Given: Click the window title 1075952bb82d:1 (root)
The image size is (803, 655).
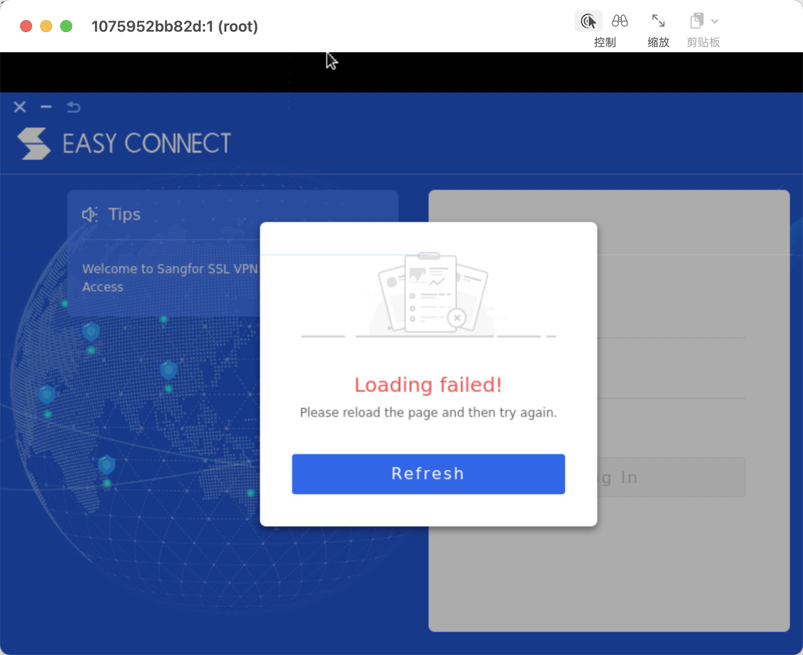Looking at the screenshot, I should pyautogui.click(x=175, y=27).
